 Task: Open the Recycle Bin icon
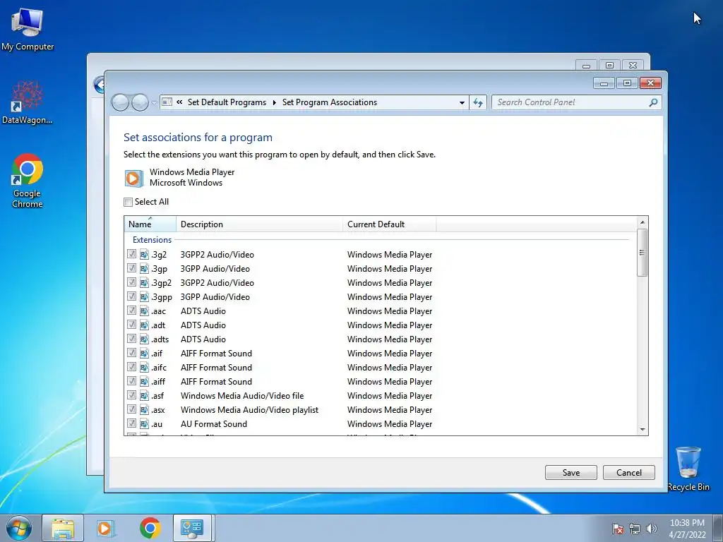[x=688, y=469]
